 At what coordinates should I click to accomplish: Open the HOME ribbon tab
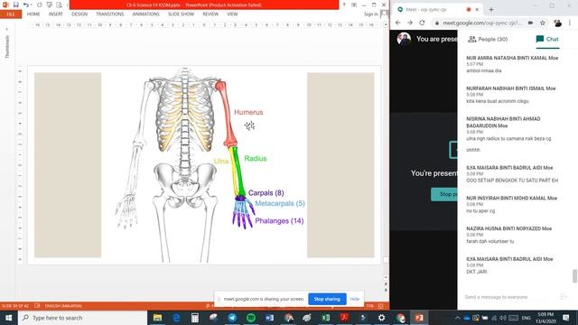[33, 14]
